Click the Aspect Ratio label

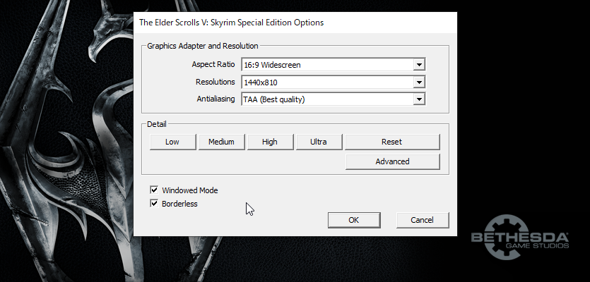coord(213,64)
